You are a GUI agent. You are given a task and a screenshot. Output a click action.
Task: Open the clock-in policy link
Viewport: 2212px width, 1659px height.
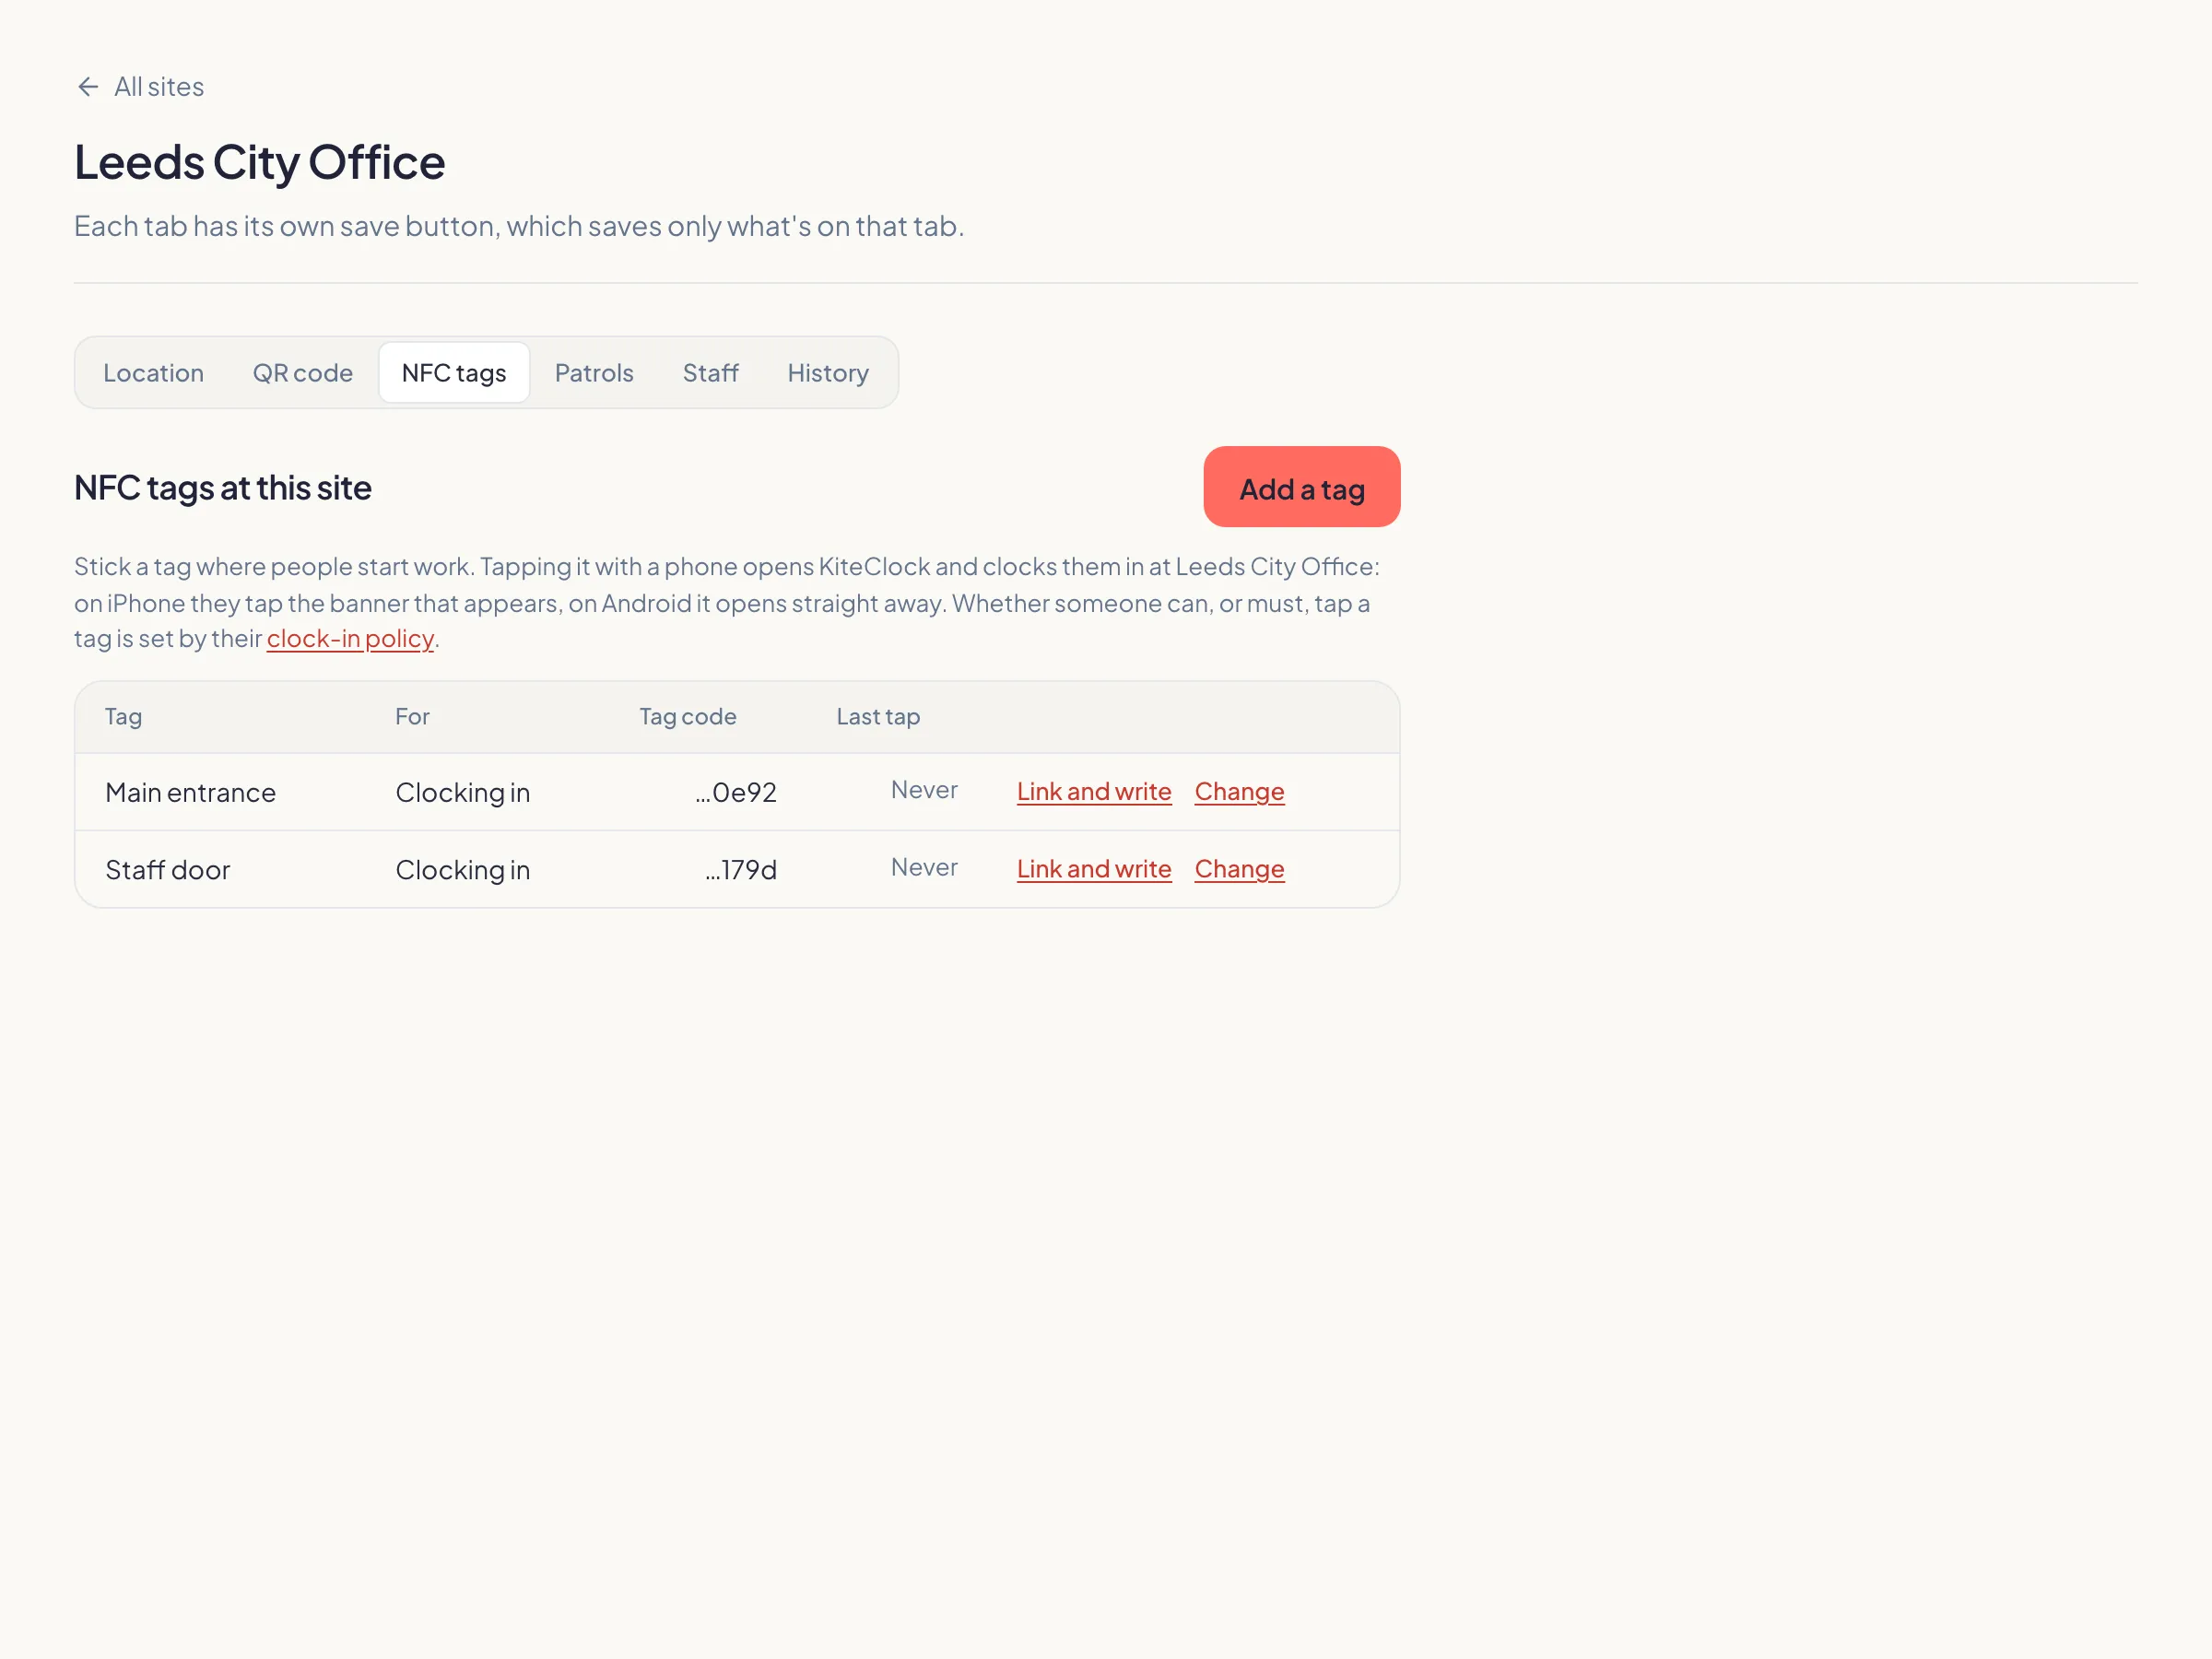click(x=350, y=639)
